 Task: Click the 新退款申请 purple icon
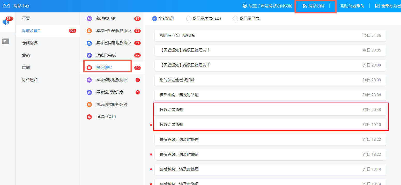89,19
